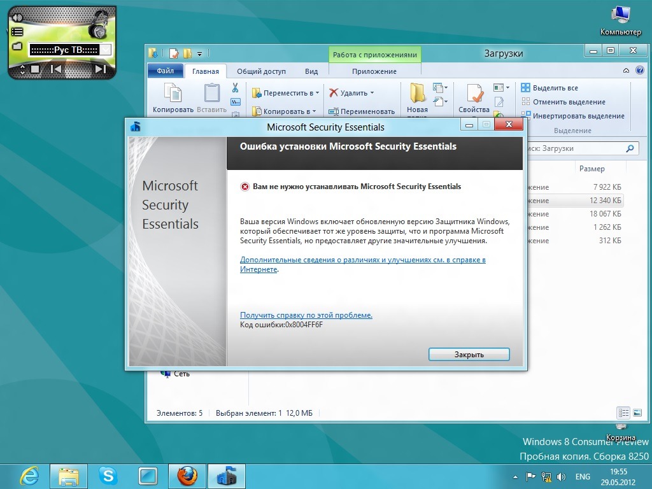Click Инвертировать выделение in the ribbon

[x=573, y=116]
